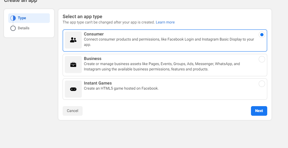The height and width of the screenshot is (148, 288).
Task: Click the Business option title
Action: pyautogui.click(x=93, y=59)
